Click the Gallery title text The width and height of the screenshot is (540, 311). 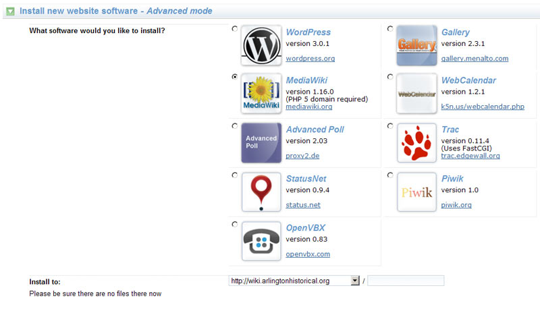tap(455, 32)
